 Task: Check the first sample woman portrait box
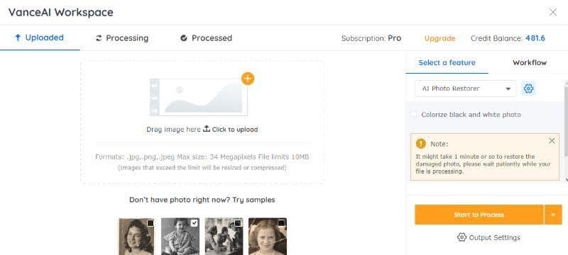coord(151,223)
